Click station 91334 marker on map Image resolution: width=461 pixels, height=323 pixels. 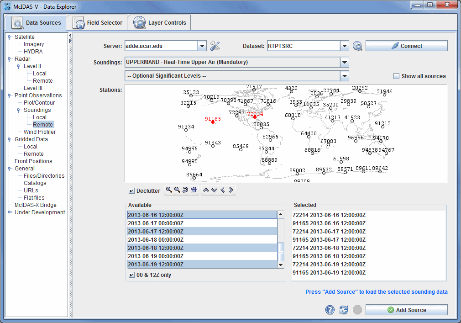coord(186,130)
